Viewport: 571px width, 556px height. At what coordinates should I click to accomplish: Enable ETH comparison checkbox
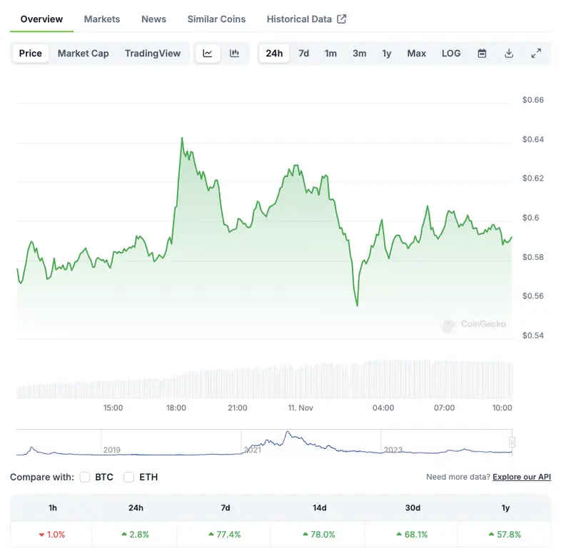129,477
